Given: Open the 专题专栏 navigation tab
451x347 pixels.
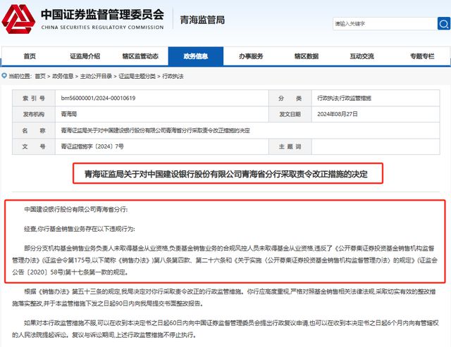Looking at the screenshot, I should pos(422,56).
